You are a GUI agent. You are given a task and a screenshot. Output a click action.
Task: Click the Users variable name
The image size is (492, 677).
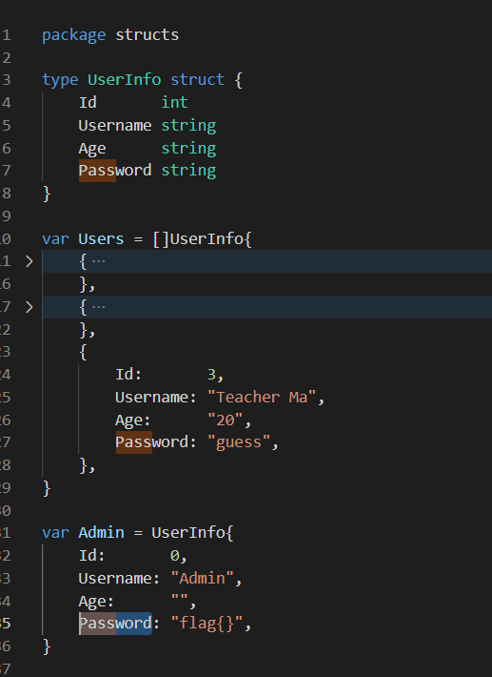coord(101,238)
